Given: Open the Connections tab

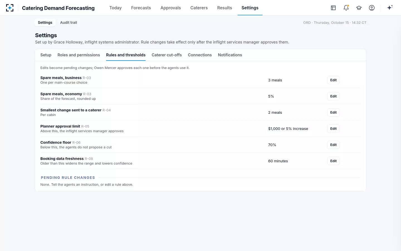Looking at the screenshot, I should point(200,55).
